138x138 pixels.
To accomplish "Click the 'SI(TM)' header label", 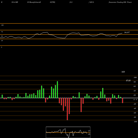I will pyautogui.click(x=52, y=2).
